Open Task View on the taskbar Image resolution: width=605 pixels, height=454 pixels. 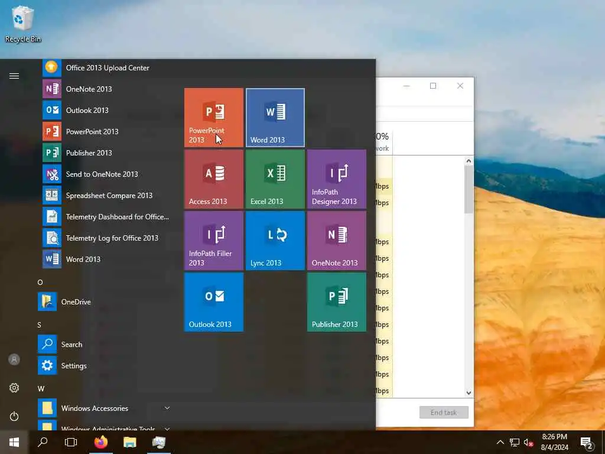click(x=71, y=442)
